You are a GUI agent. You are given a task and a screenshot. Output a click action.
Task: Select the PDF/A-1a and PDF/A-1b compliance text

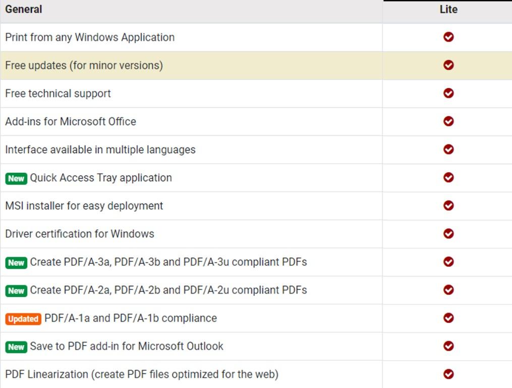pyautogui.click(x=130, y=318)
